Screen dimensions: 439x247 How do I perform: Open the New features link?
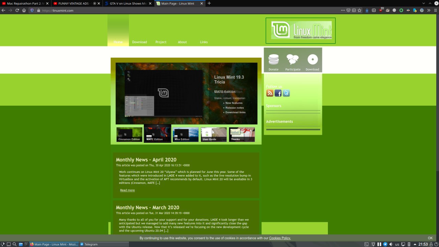point(234,103)
